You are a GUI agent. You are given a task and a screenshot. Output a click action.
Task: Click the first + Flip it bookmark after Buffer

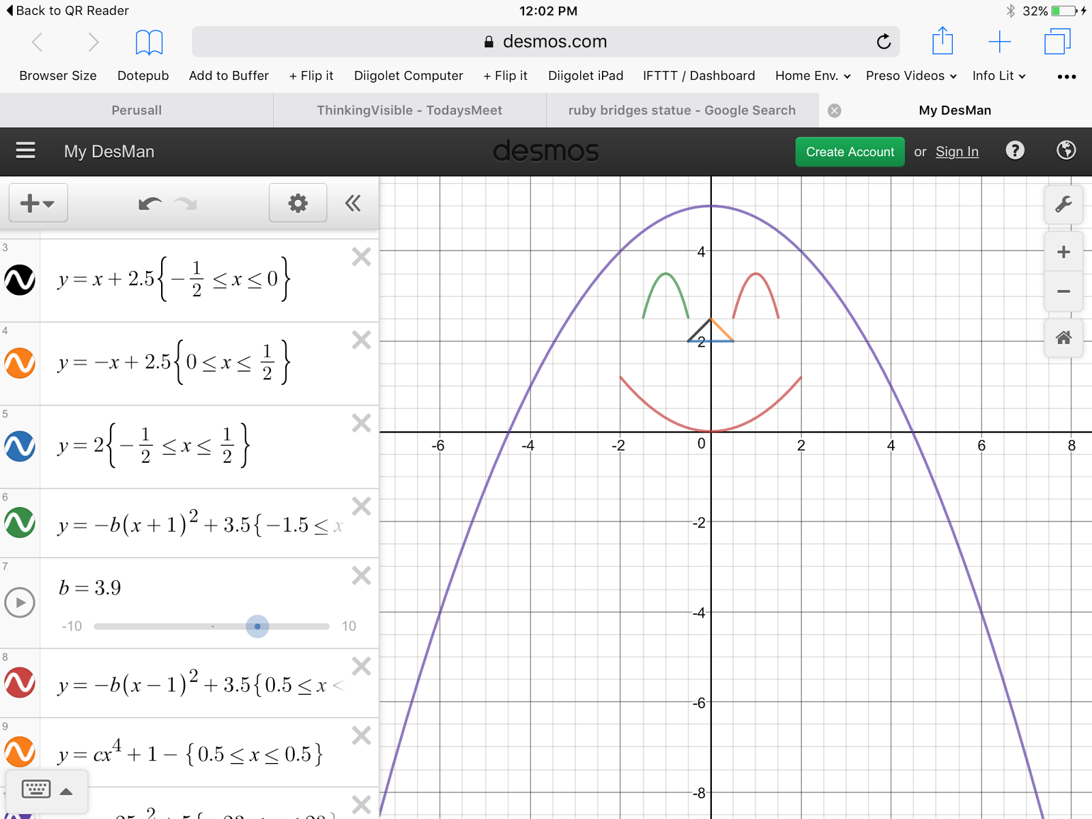point(311,76)
